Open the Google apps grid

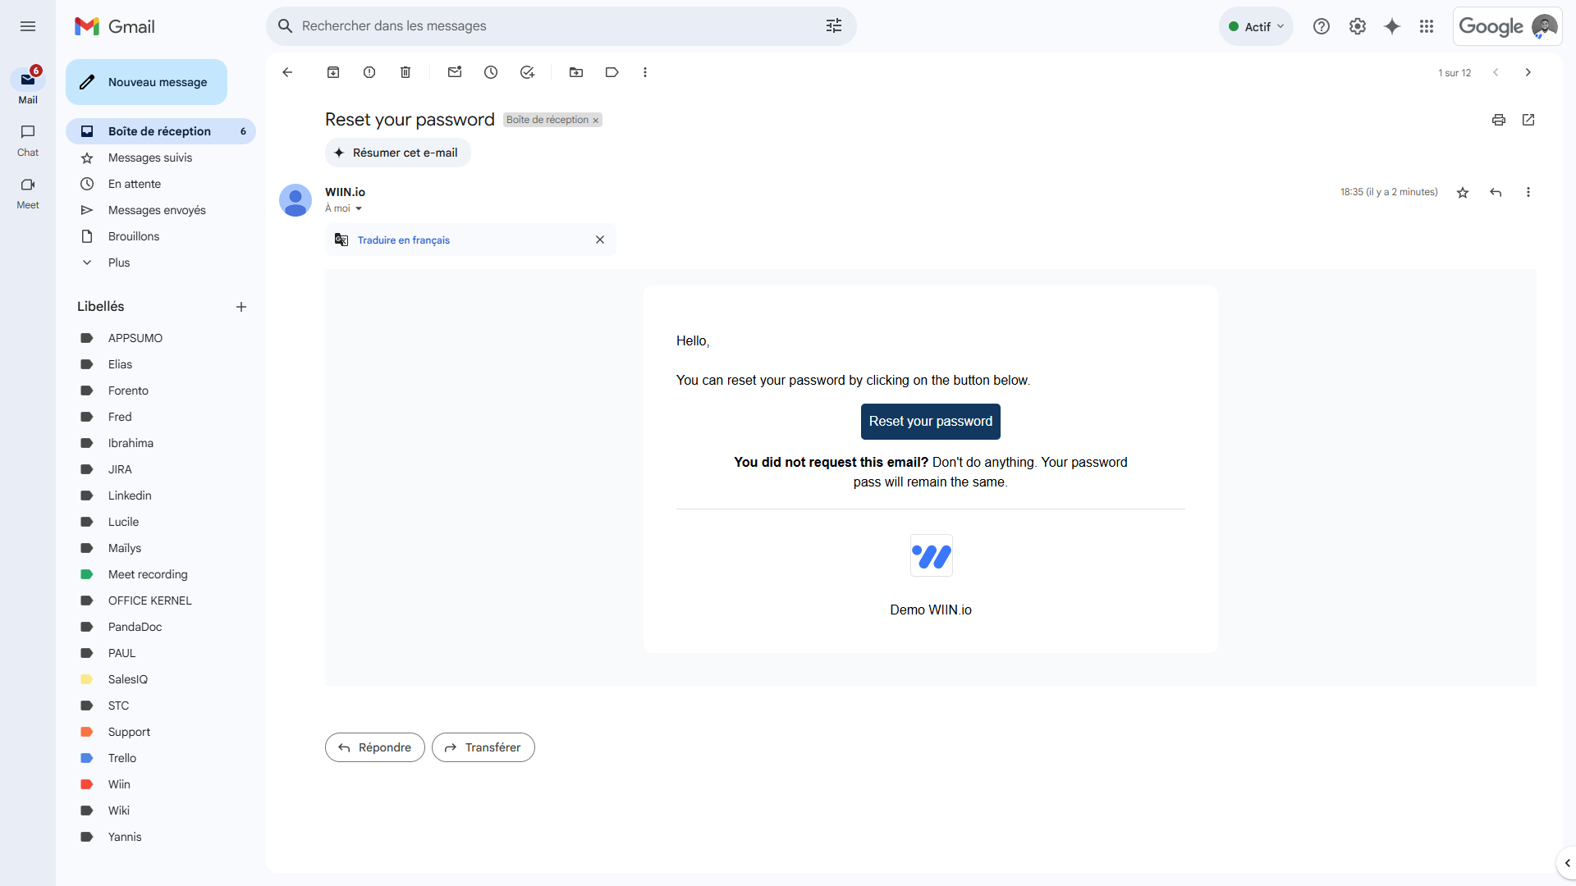pyautogui.click(x=1427, y=26)
